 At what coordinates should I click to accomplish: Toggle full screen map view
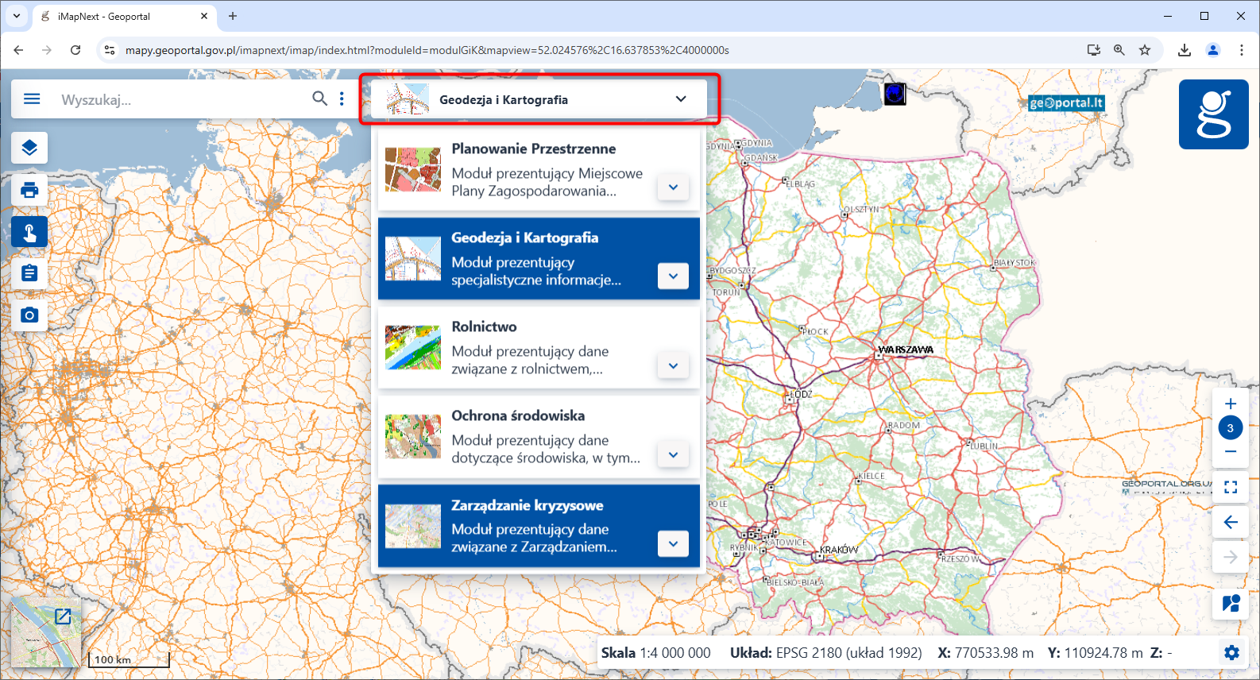pos(1230,487)
